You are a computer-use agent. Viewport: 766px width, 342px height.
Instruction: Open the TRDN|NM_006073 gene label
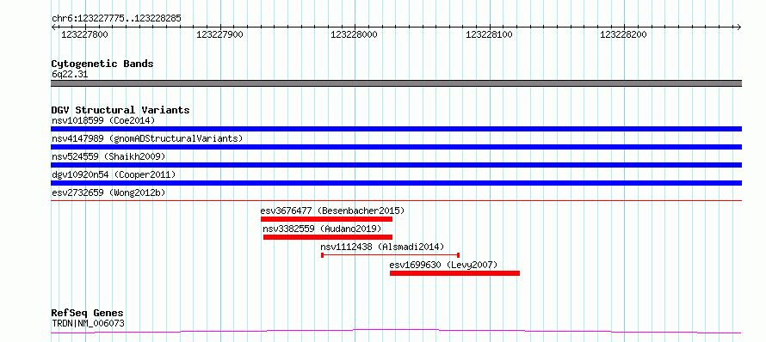(88, 323)
